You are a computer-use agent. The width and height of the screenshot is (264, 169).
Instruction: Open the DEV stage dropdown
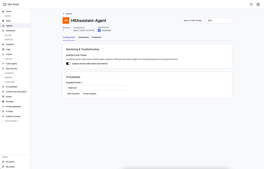(x=219, y=21)
